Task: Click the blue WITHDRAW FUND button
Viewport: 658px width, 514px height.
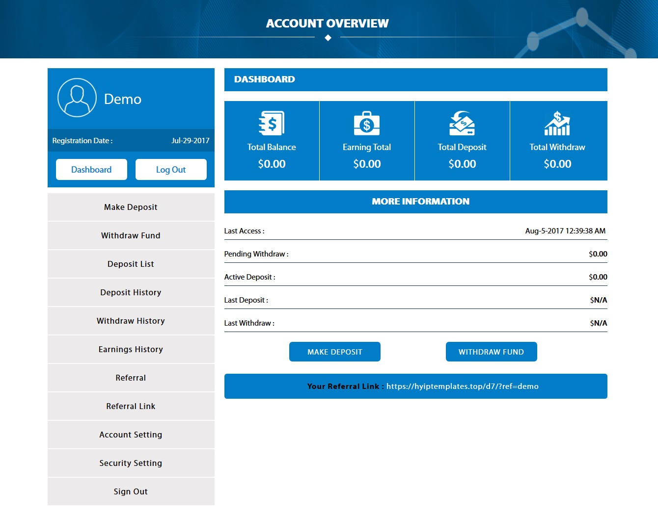Action: tap(491, 352)
